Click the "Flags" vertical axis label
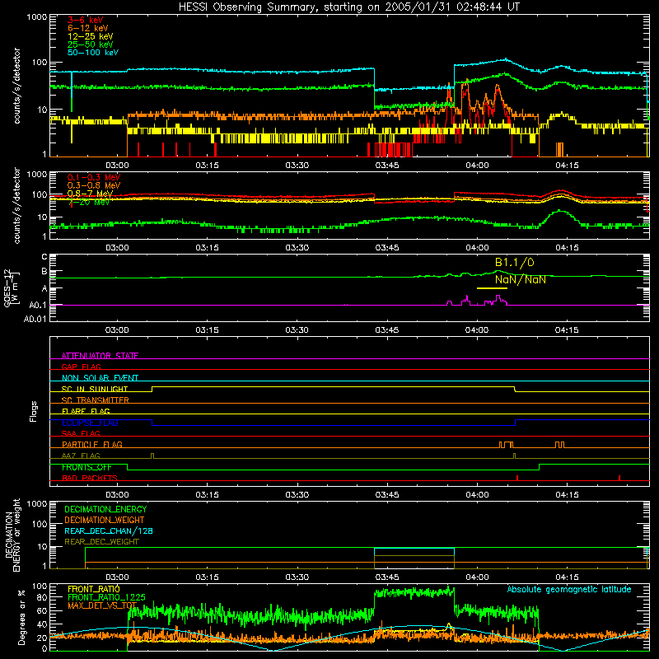Image resolution: width=659 pixels, height=659 pixels. (33, 411)
